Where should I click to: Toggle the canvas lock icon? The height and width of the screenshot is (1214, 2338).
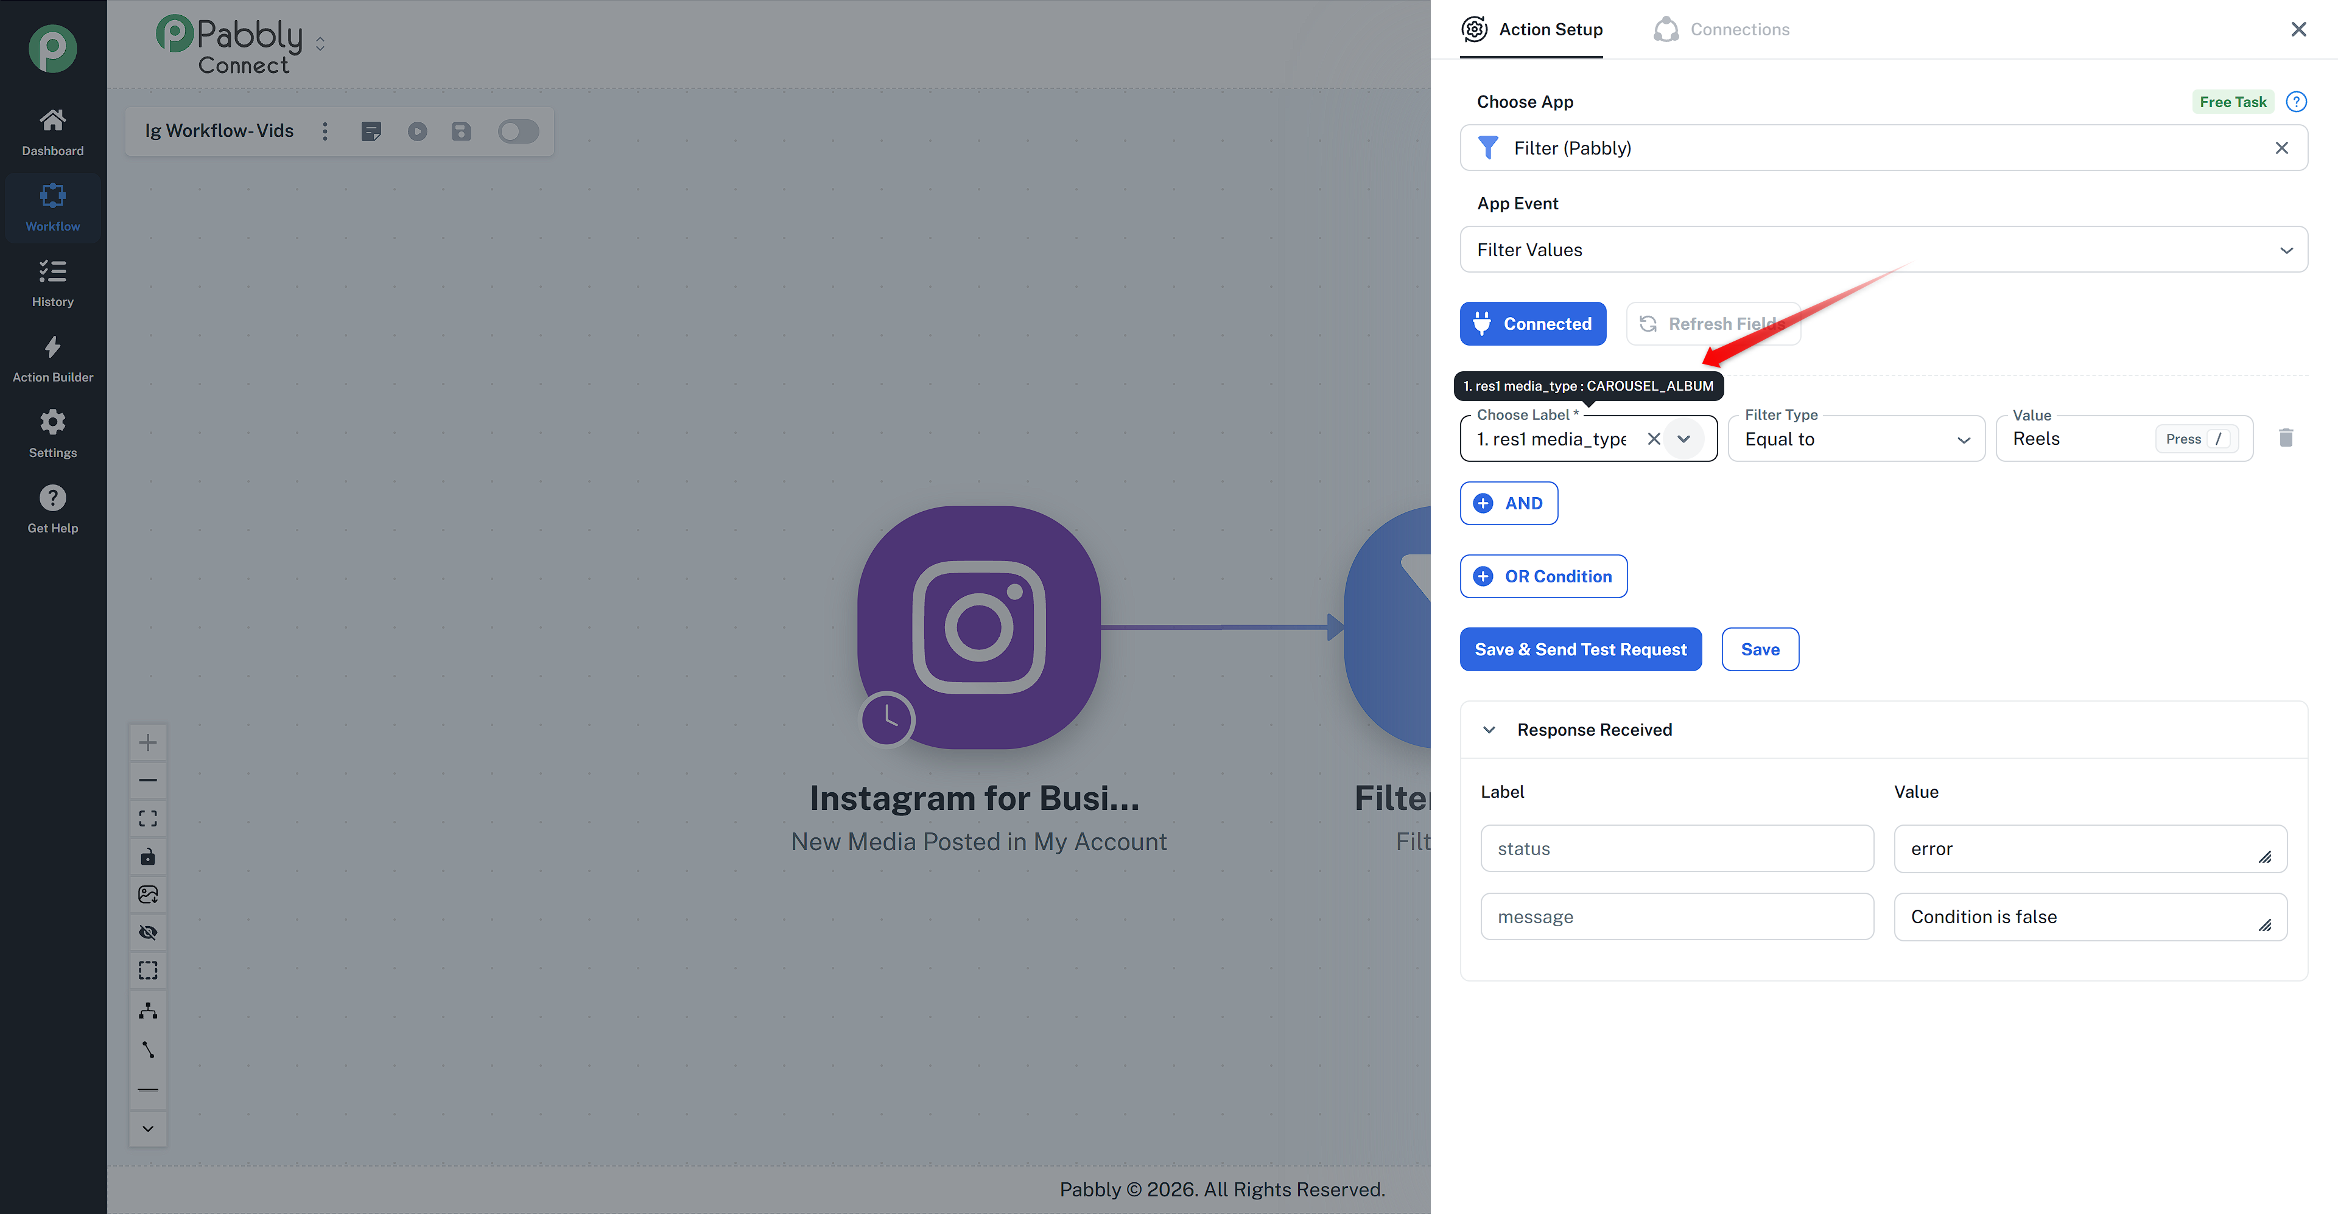[x=148, y=857]
